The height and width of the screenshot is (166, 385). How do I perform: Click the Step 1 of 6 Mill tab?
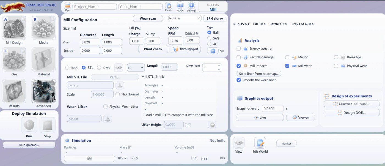coord(213,7)
